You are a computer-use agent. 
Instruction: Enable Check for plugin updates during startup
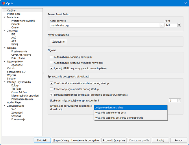52,89
